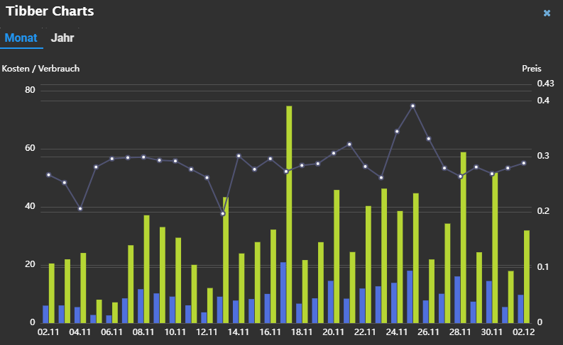
Task: Click the x-axis date label 30.11
Action: coord(492,332)
